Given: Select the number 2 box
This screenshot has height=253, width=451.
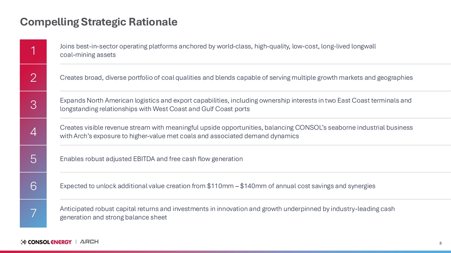Looking at the screenshot, I should click(33, 78).
